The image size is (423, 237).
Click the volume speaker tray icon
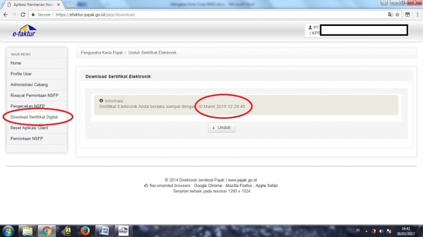click(381, 231)
